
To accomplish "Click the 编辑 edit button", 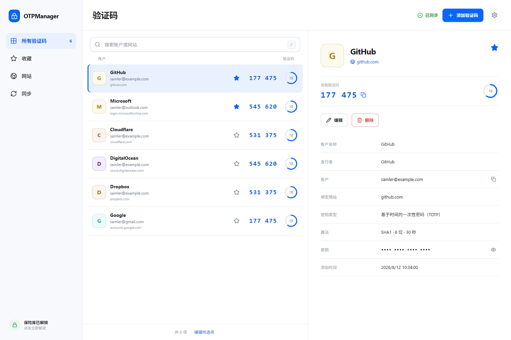I will coord(334,120).
